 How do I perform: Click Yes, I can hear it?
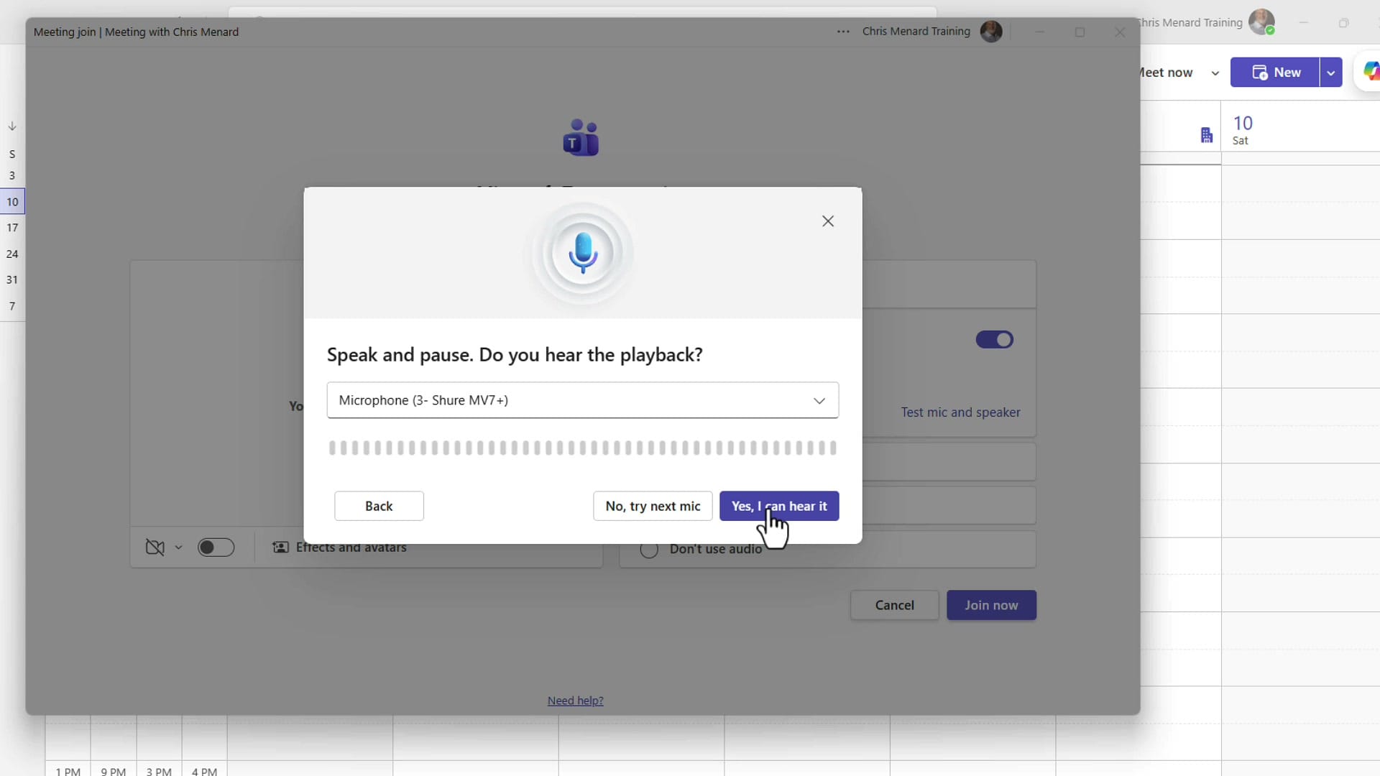[x=779, y=506]
